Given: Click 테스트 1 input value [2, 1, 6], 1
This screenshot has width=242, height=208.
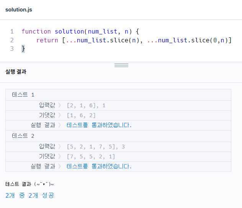Looking at the screenshot, I should [86, 106].
